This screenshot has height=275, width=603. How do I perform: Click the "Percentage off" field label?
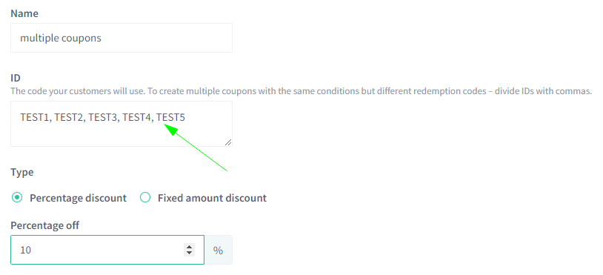pyautogui.click(x=44, y=225)
